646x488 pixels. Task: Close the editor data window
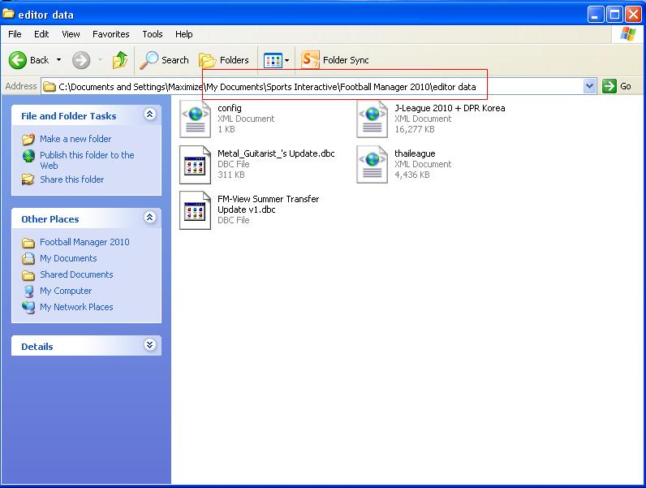(x=633, y=15)
